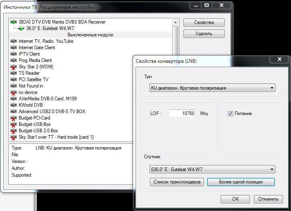
Task: Click the Budget-PCI-Card disabled module icon
Action: [x=14, y=118]
